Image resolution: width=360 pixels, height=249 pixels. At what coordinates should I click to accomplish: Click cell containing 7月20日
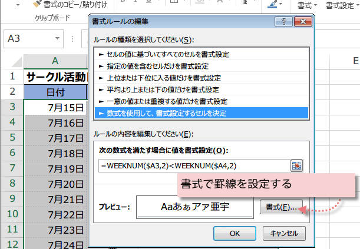click(55, 184)
